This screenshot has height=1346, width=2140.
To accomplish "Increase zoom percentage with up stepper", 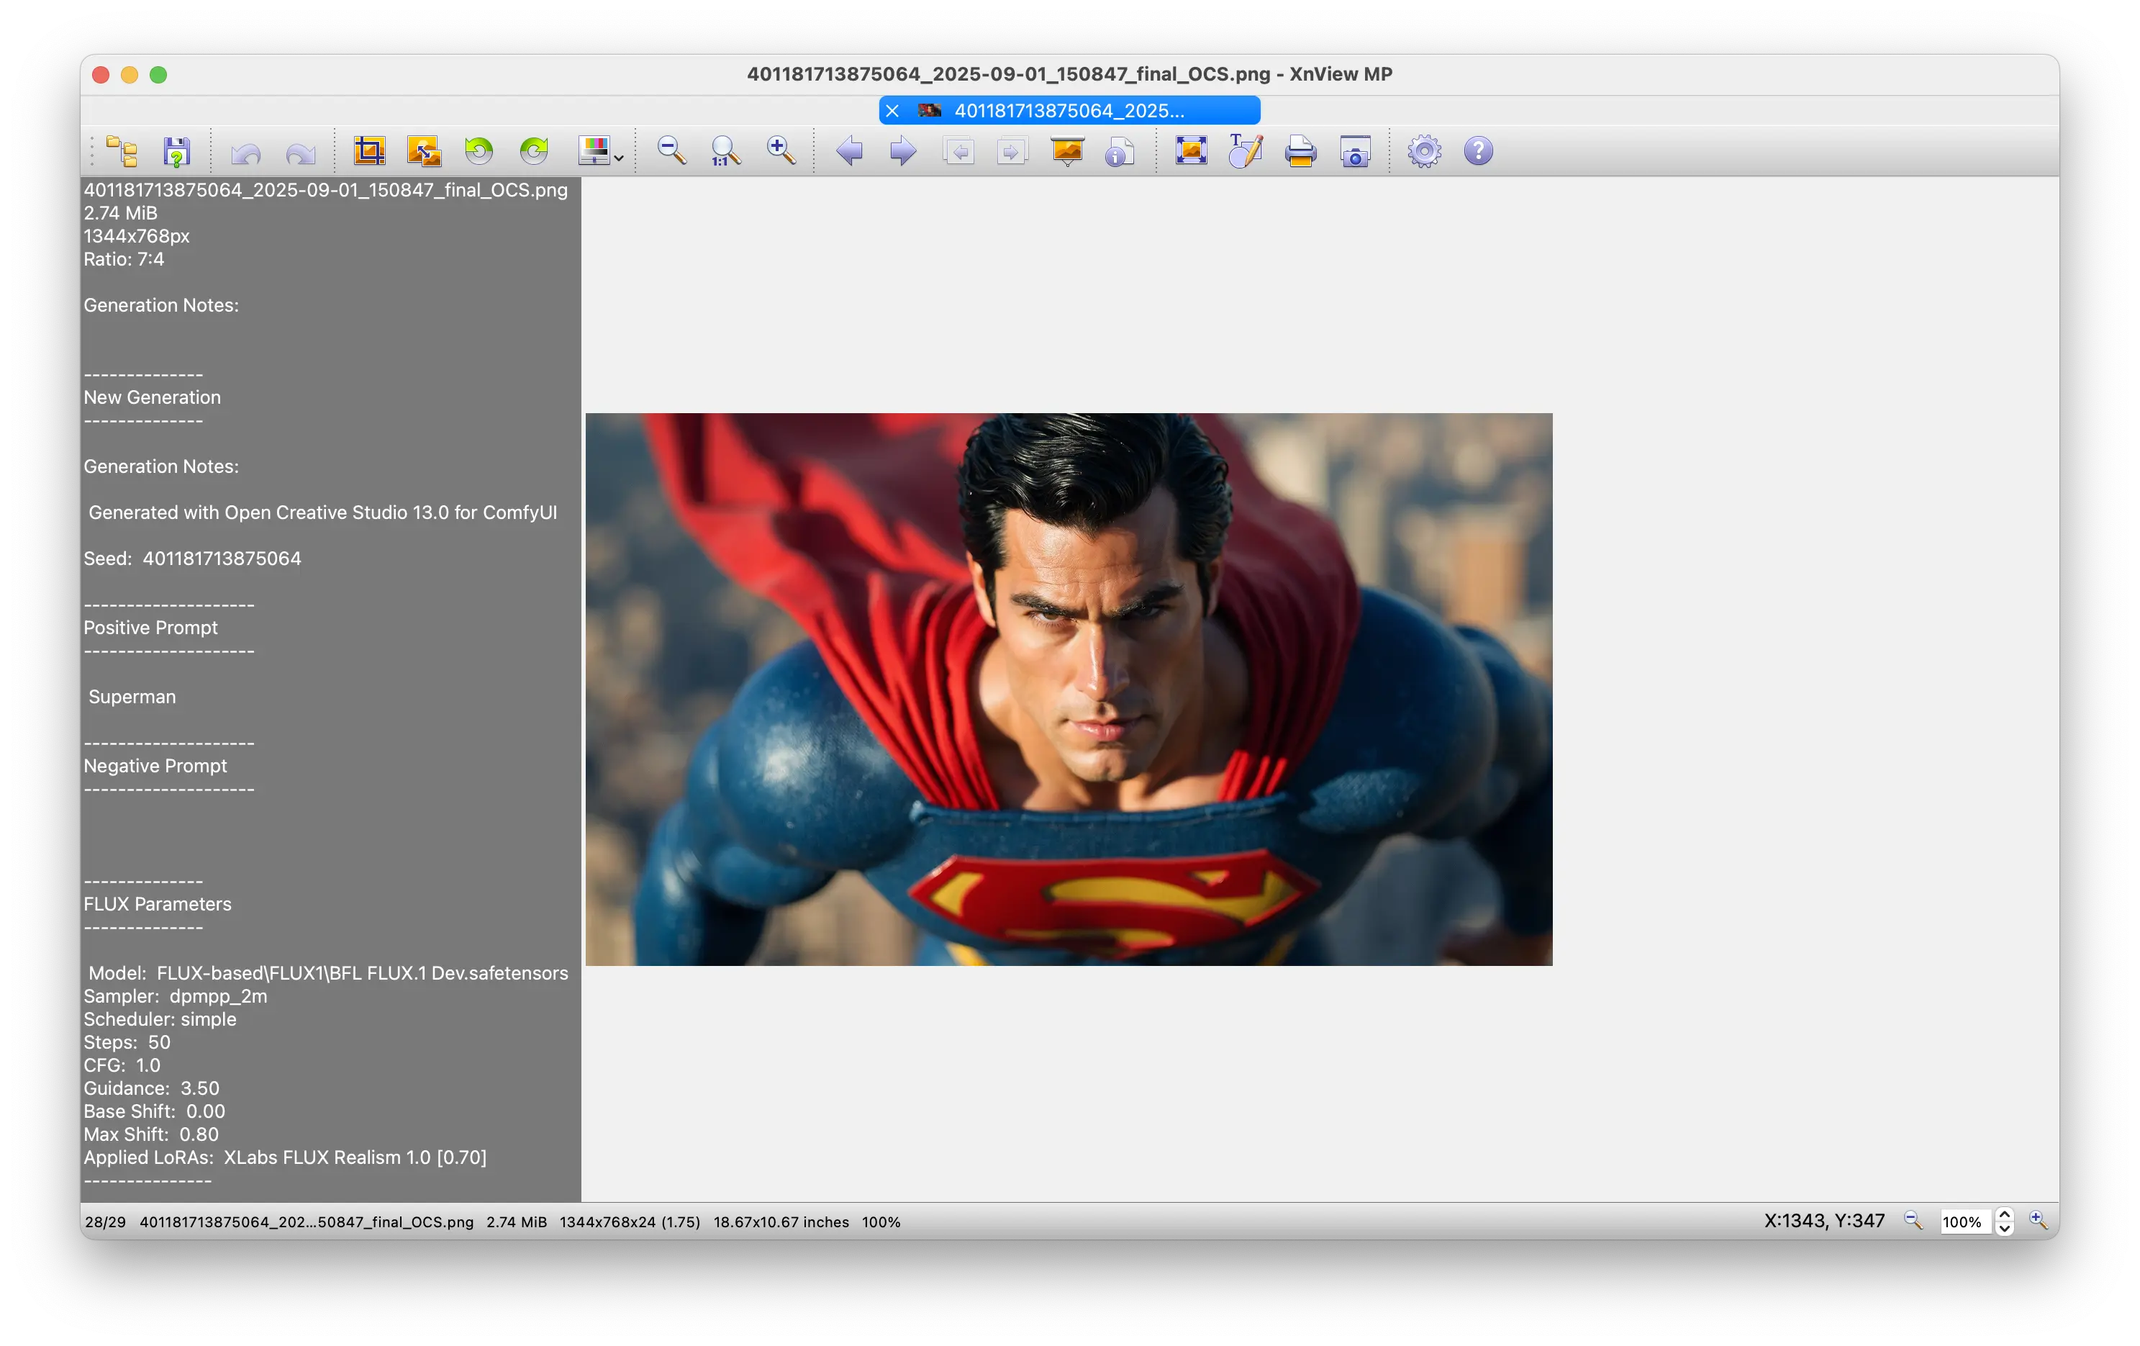I will click(2005, 1214).
